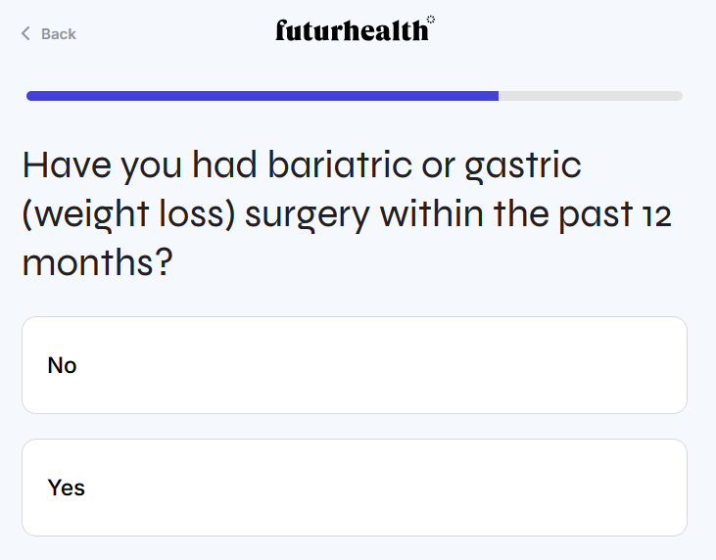Select the Yes answer option
The image size is (716, 560).
355,488
